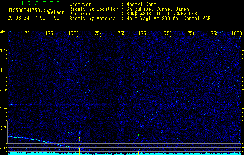Click the 'Observer' field label

point(80,5)
